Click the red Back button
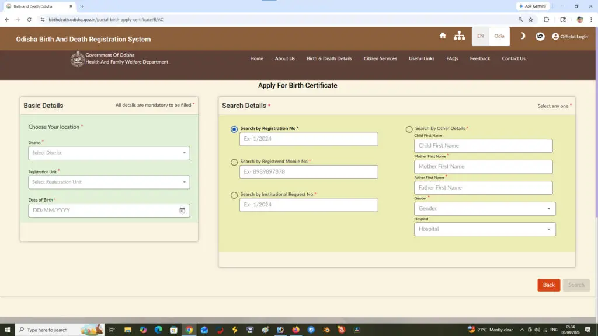The image size is (598, 336). [x=548, y=285]
